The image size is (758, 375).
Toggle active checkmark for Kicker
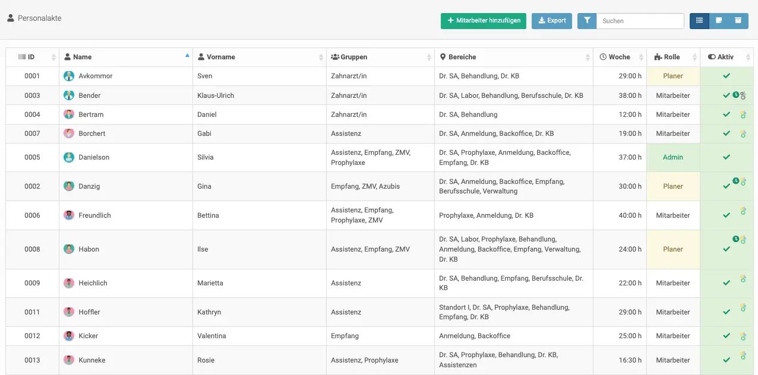(726, 336)
